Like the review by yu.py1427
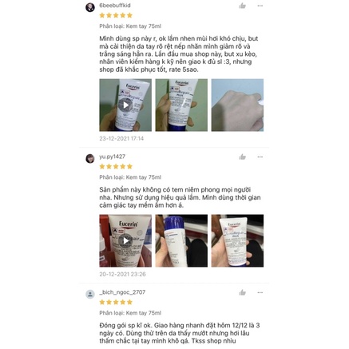Image resolution: width=349 pixels, height=349 pixels. [242, 157]
